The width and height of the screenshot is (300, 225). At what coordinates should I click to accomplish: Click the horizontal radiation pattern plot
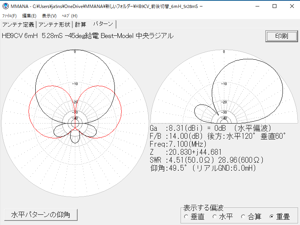pyautogui.click(x=75, y=124)
